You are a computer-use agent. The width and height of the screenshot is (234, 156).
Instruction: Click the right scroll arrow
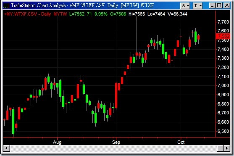tap(227, 148)
